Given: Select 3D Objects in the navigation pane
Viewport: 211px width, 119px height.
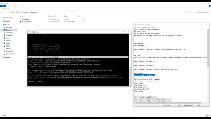Looking at the screenshot, I should click(9, 27).
